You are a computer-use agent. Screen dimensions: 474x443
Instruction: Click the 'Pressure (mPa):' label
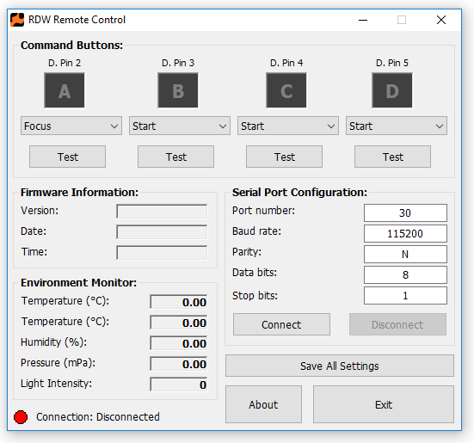pyautogui.click(x=58, y=363)
